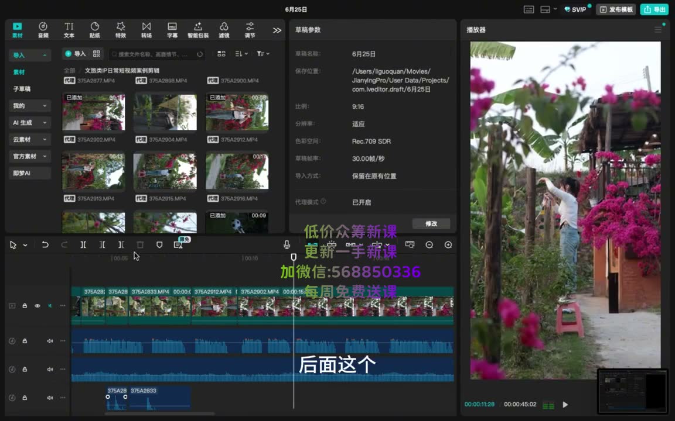Toggle the player audio level meter
Screen dimensions: 675x421
click(x=548, y=405)
